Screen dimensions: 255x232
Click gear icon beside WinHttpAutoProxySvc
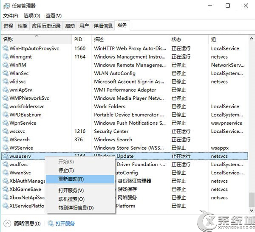tap(6, 48)
